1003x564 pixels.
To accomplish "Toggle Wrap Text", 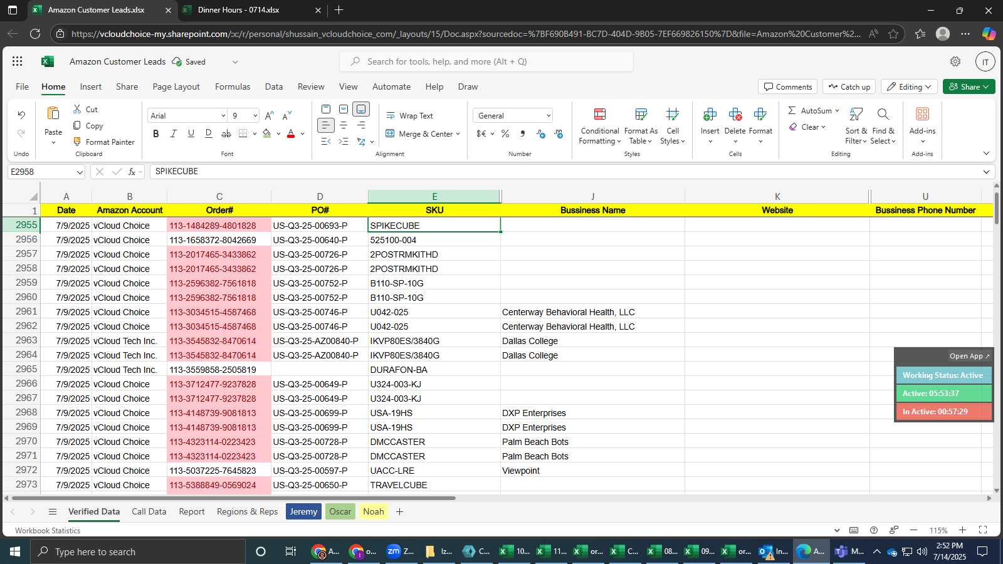I will (x=409, y=116).
